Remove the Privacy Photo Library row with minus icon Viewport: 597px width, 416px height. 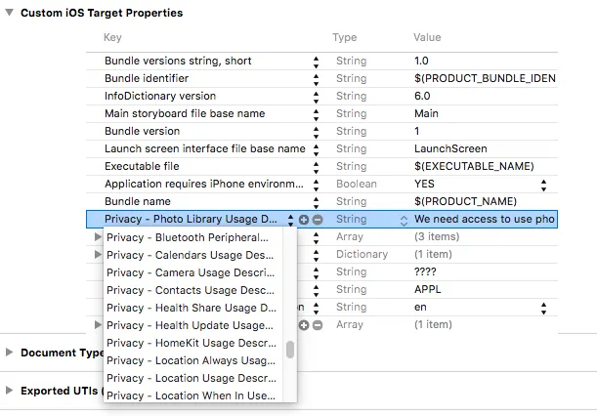318,220
